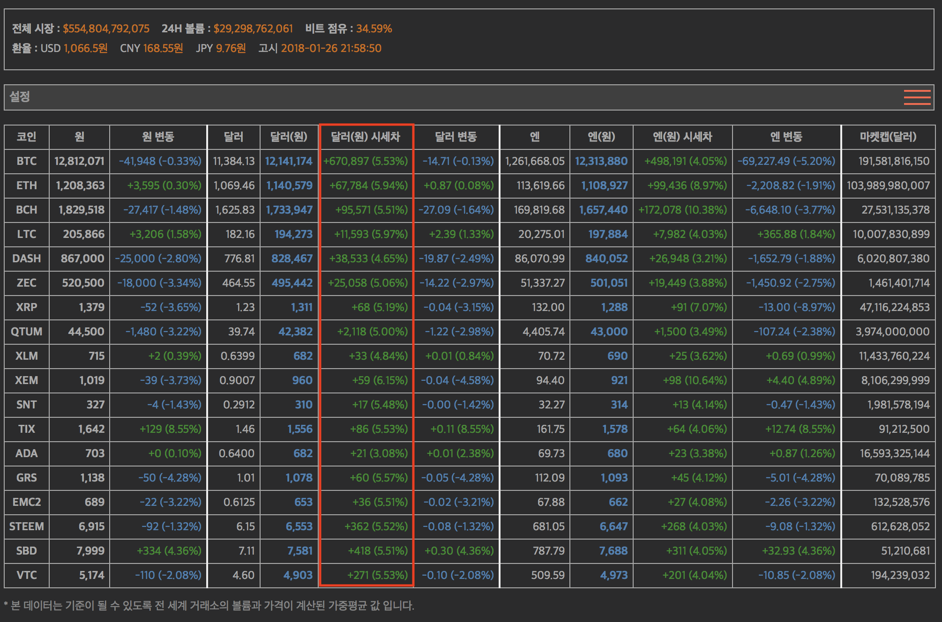Select the SBD coin row label
Screen dimensions: 942x622
[x=27, y=551]
